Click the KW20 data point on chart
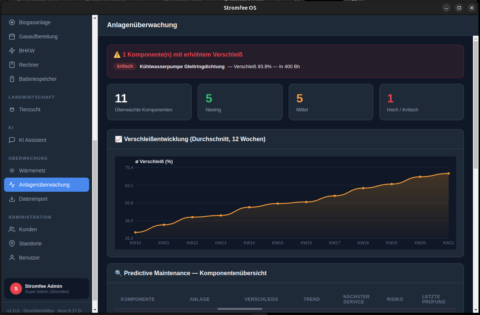Image resolution: width=480 pixels, height=315 pixels. click(x=420, y=177)
